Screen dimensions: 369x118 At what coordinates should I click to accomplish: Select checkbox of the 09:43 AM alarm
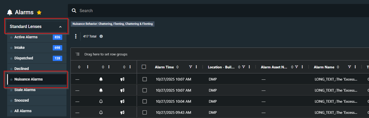point(144,112)
